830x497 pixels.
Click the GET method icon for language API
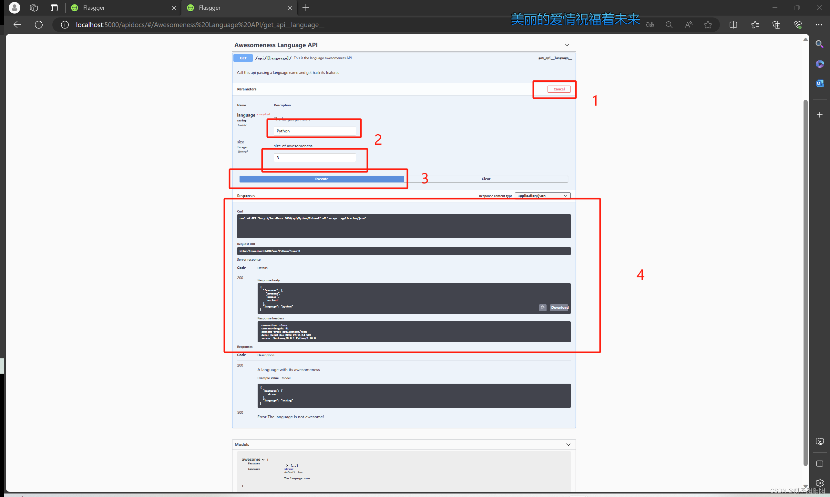point(244,57)
